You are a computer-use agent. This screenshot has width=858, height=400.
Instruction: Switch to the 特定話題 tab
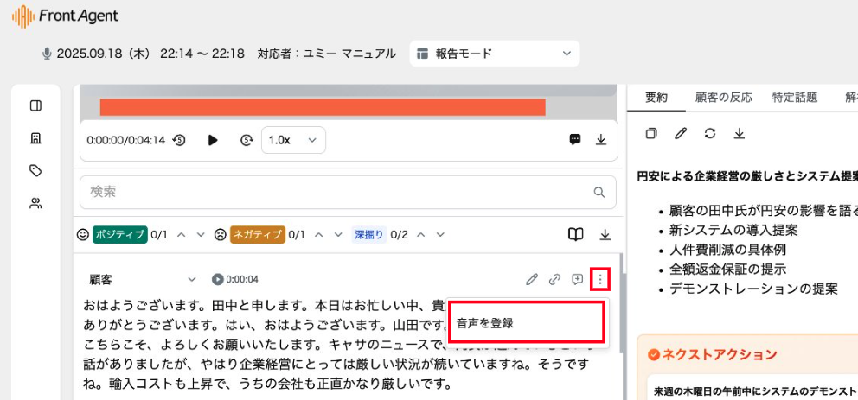coord(794,98)
